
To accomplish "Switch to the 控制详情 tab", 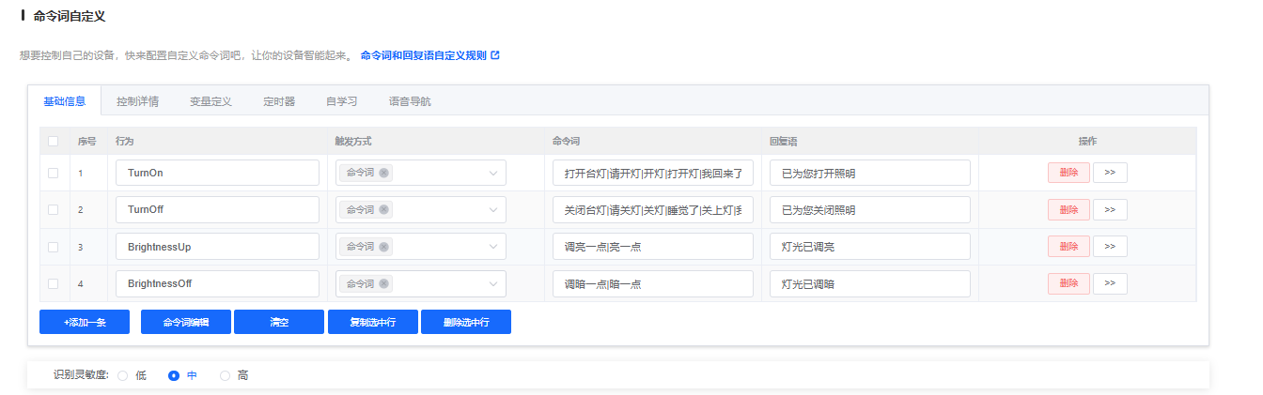I will 137,100.
